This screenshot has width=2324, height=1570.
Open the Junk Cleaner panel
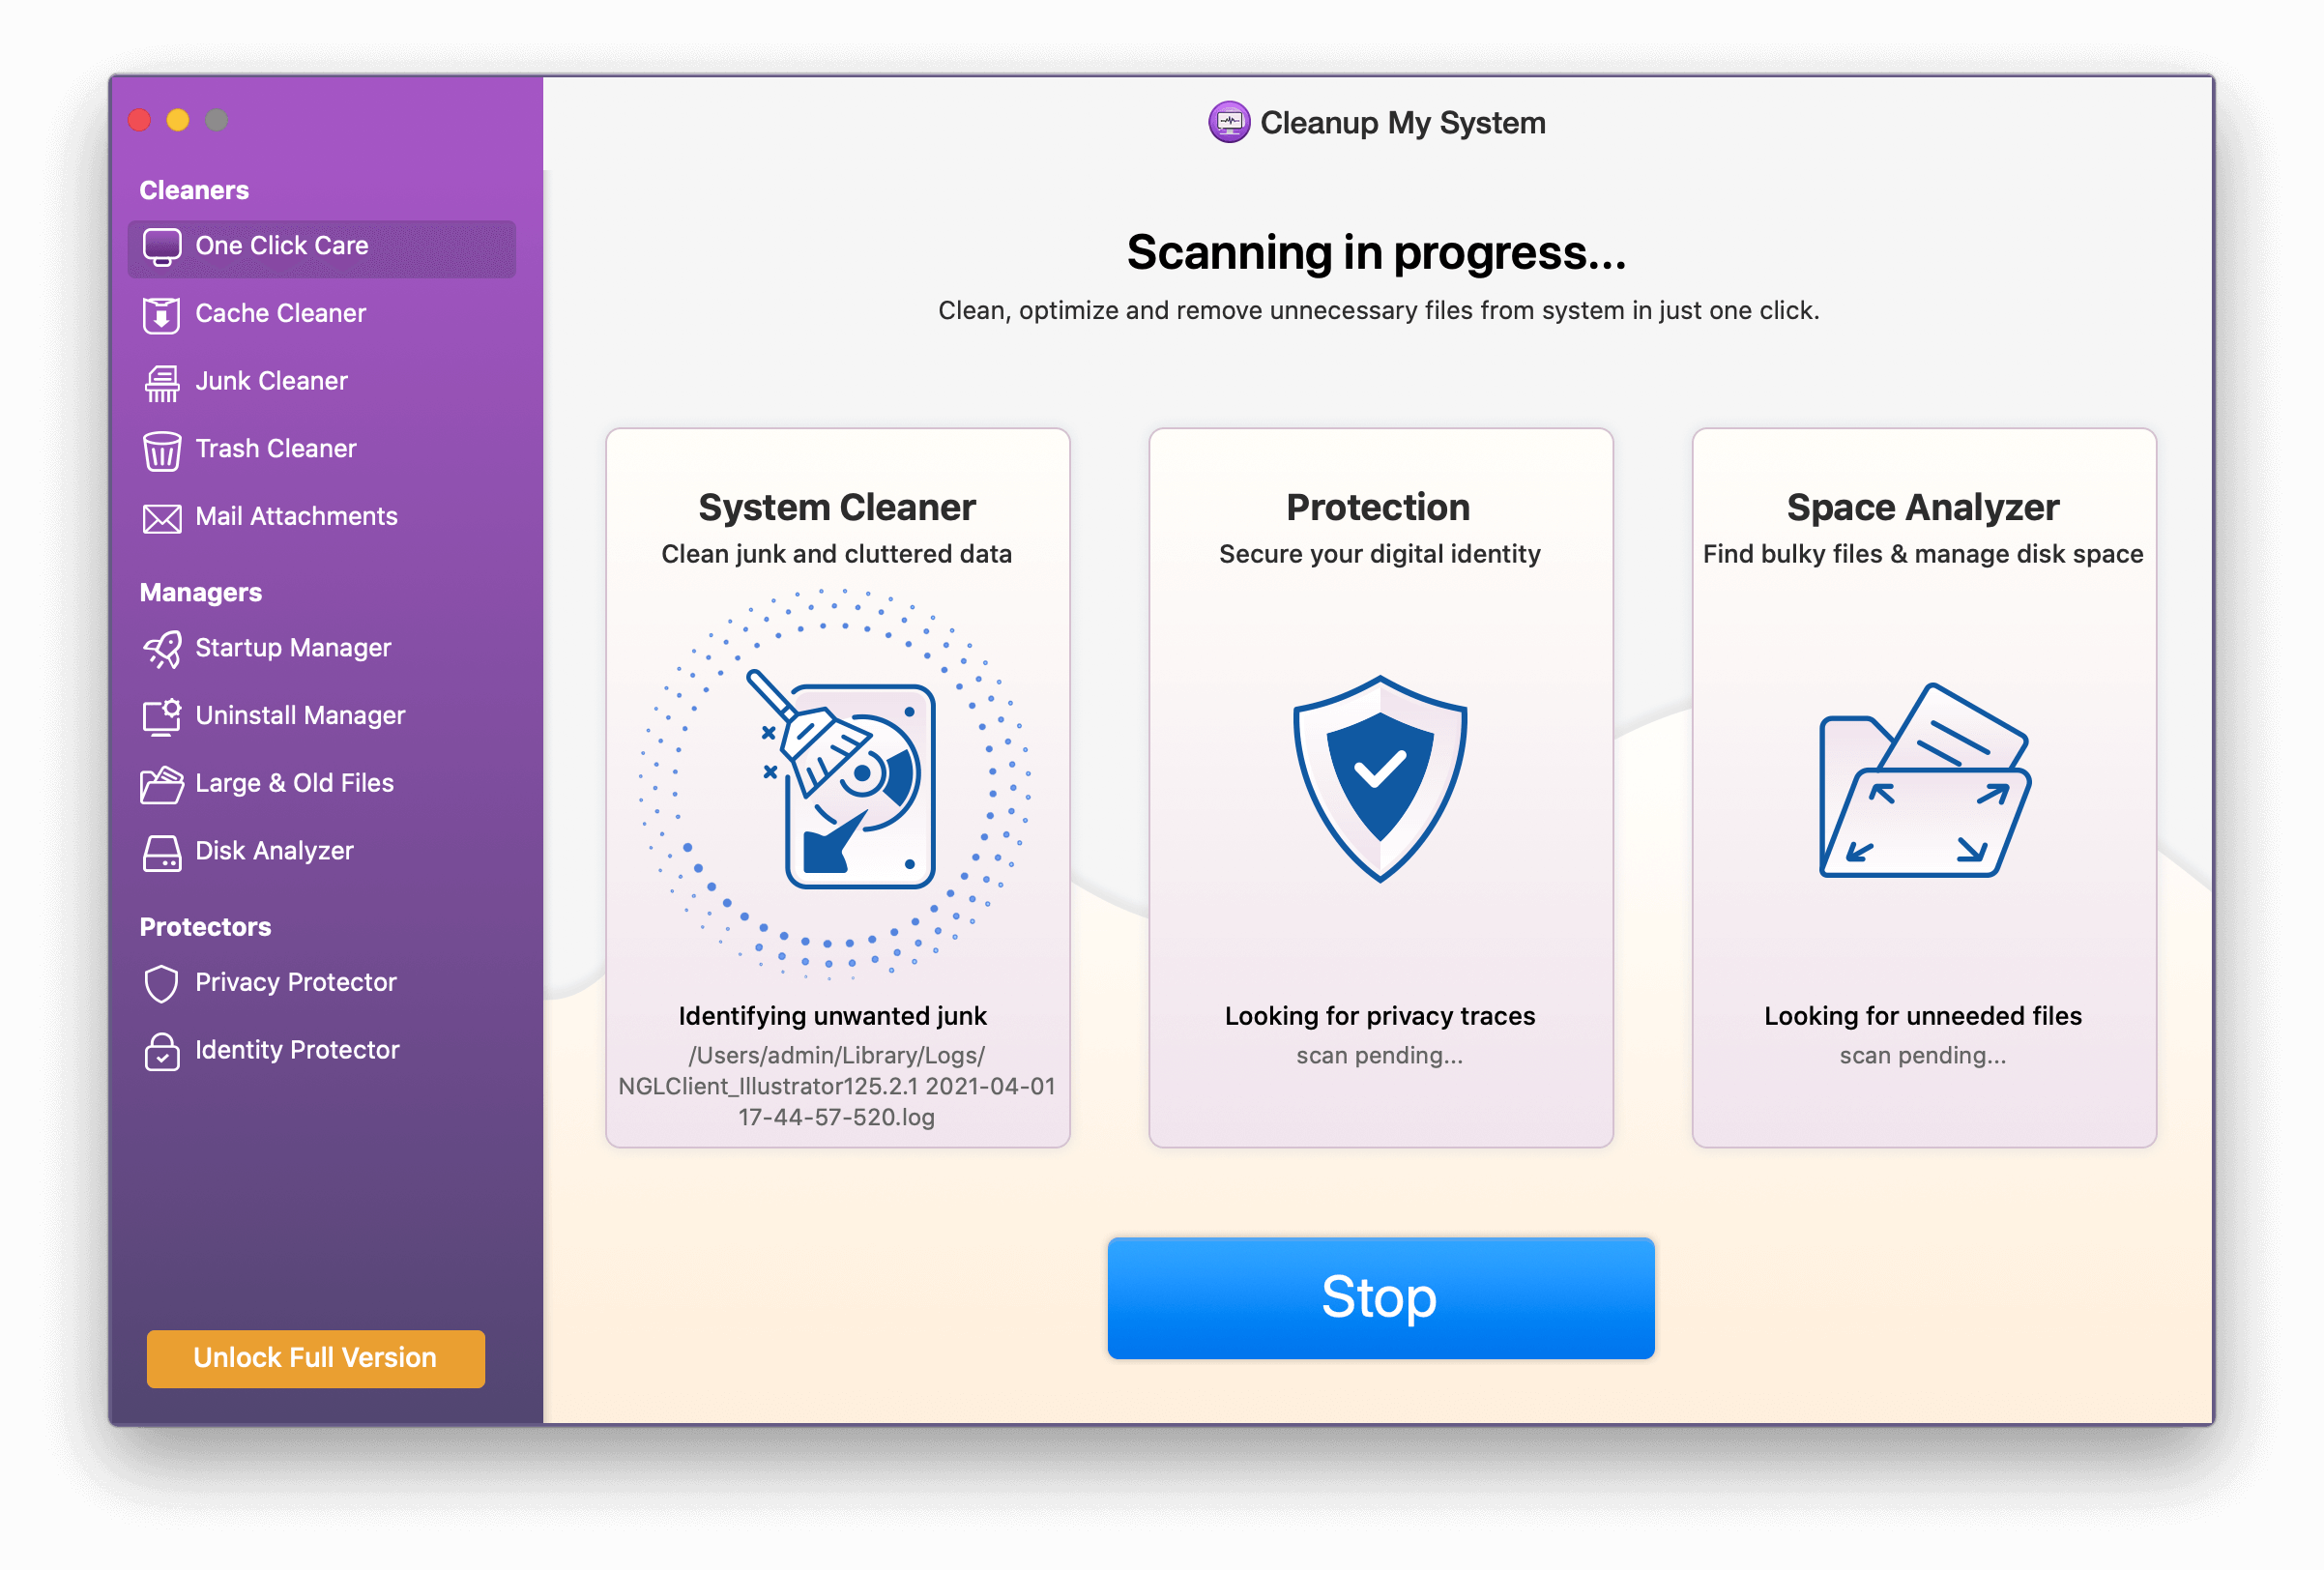(x=272, y=379)
